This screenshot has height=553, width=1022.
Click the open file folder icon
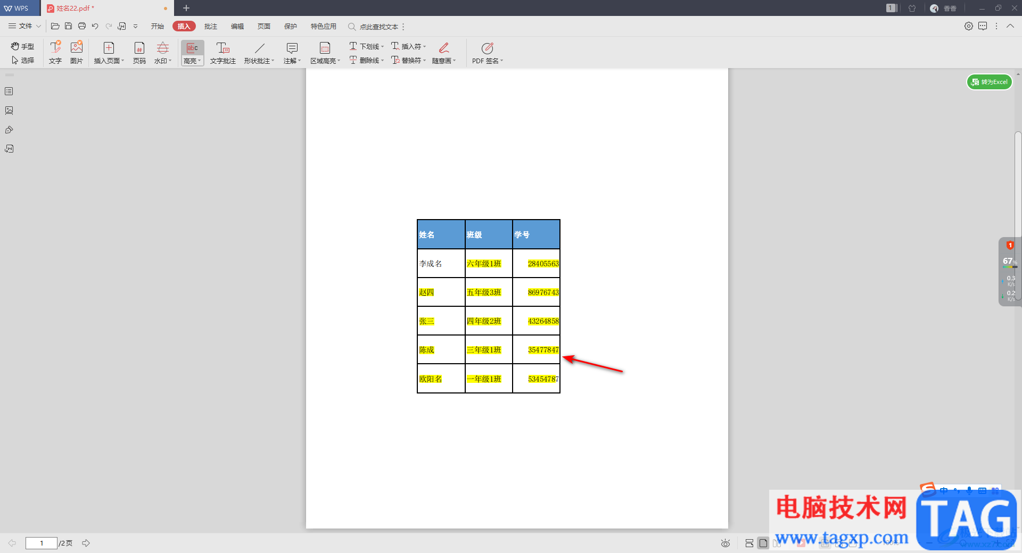(55, 26)
